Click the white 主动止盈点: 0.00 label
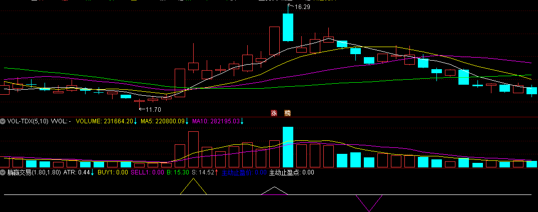Viewport: 538px width, 212px height. point(292,172)
